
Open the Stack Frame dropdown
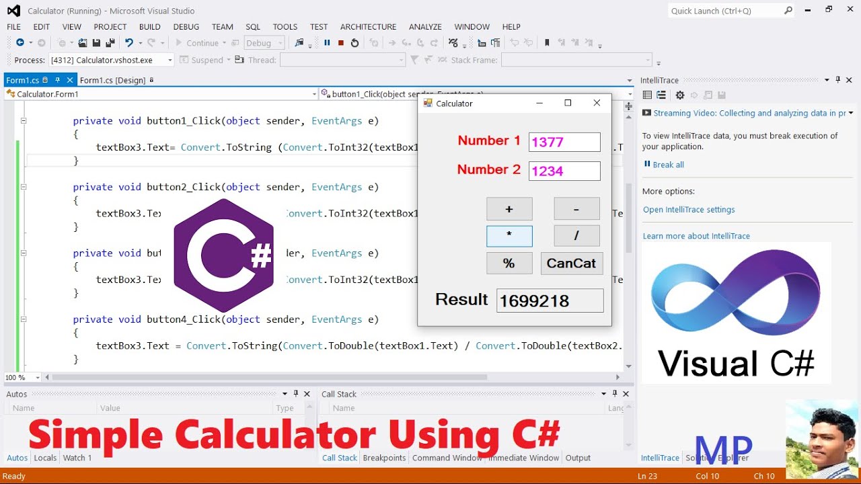pyautogui.click(x=648, y=60)
